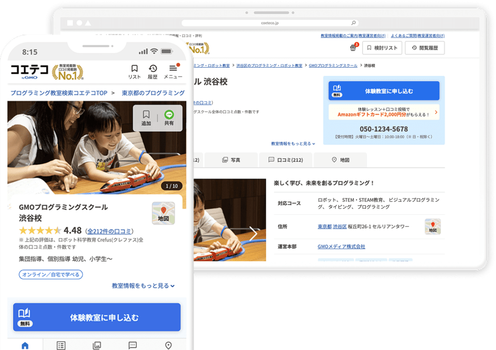Tap the LINE 共有 share icon on the photo

click(x=169, y=114)
